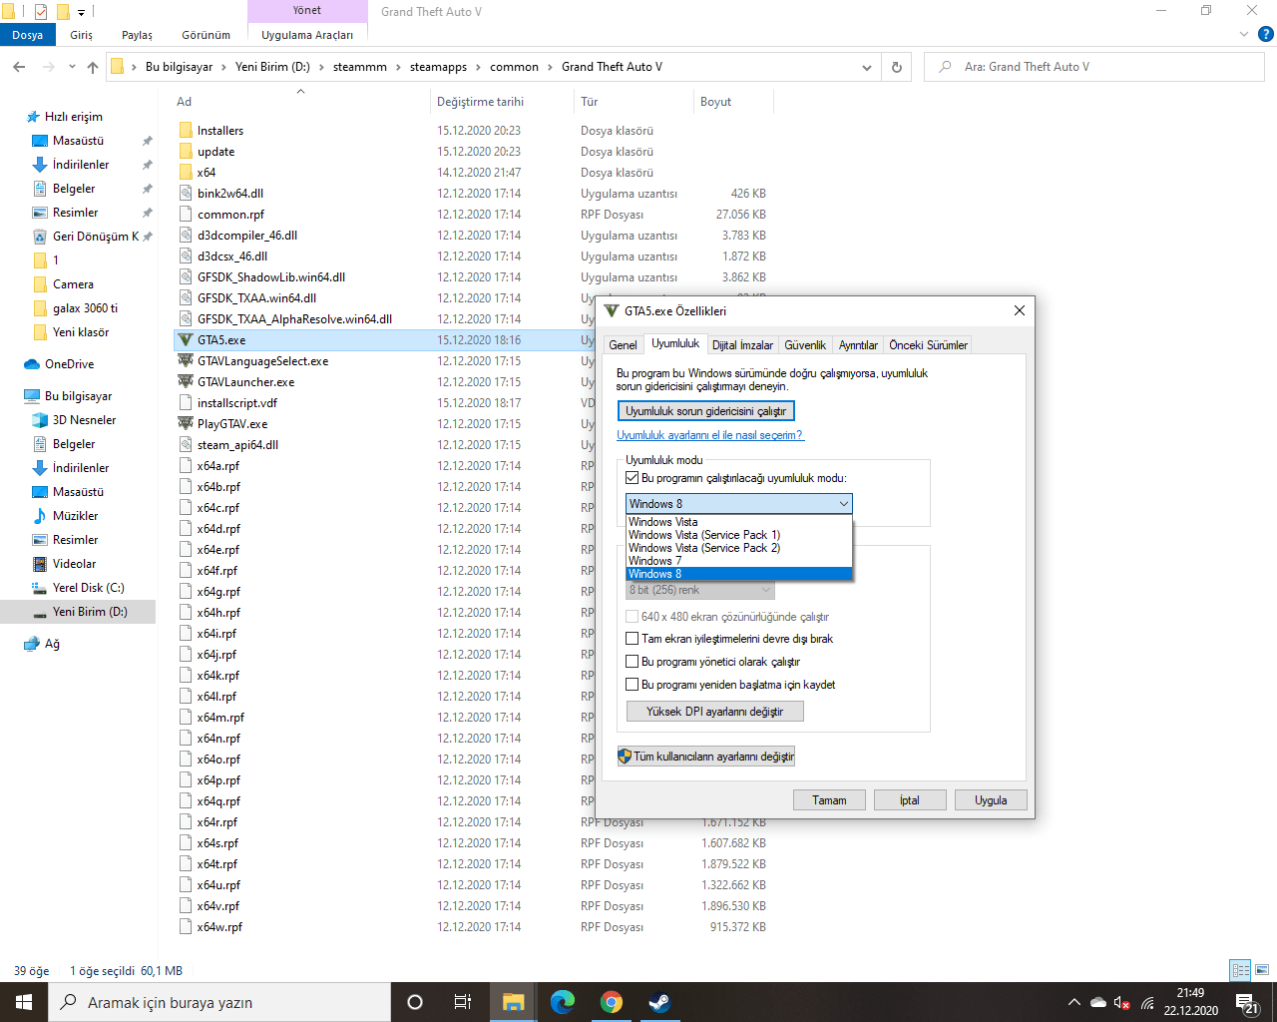Open the Dijital İmzalar tab
The width and height of the screenshot is (1277, 1022).
(x=742, y=345)
